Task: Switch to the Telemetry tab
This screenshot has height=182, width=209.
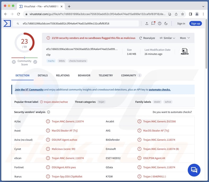Action: click(106, 75)
